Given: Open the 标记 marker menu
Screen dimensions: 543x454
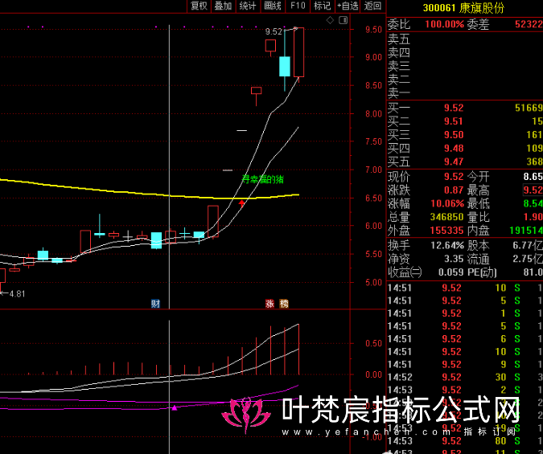Looking at the screenshot, I should [323, 6].
